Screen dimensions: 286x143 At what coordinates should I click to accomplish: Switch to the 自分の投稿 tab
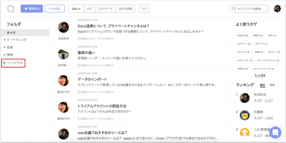pos(125,9)
